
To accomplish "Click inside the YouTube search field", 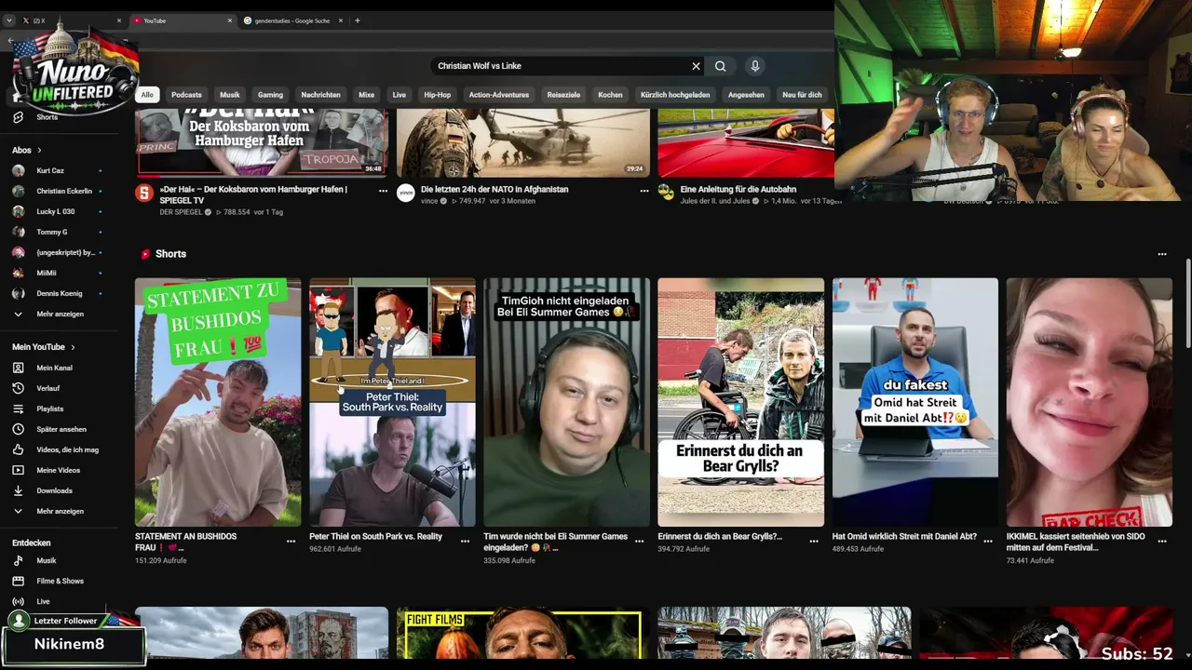I will [559, 66].
